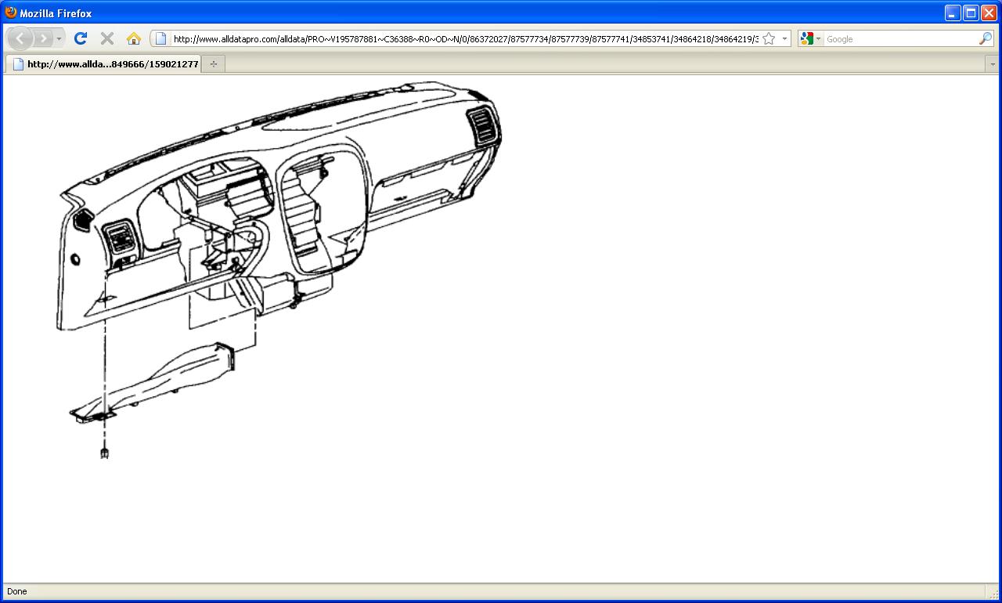Expand the list all tabs arrow
Viewport: 1002px width, 603px height.
pyautogui.click(x=993, y=64)
